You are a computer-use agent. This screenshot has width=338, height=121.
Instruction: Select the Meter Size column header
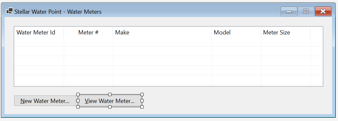click(x=286, y=32)
